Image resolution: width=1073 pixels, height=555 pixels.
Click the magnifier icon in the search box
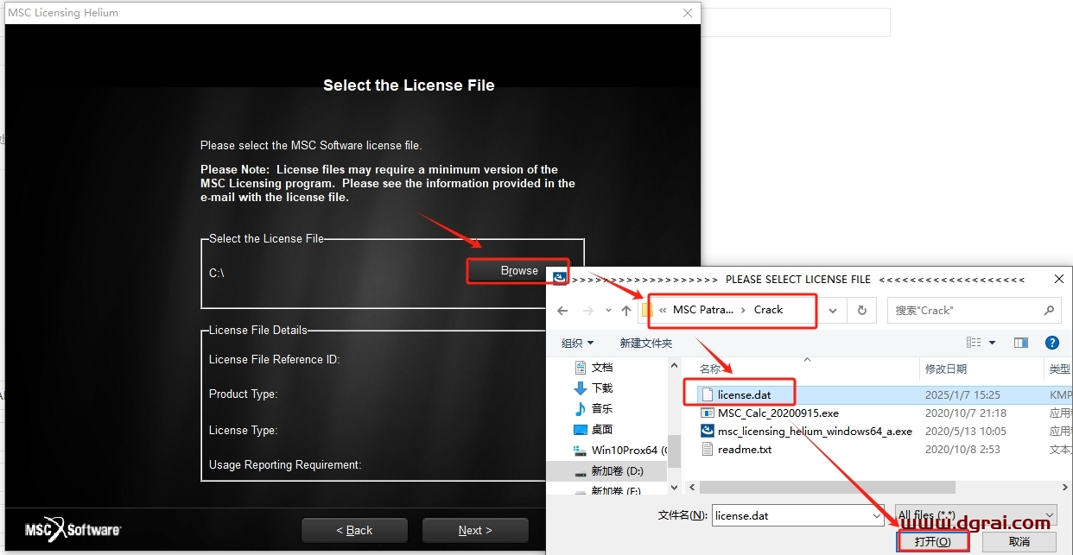[1049, 311]
